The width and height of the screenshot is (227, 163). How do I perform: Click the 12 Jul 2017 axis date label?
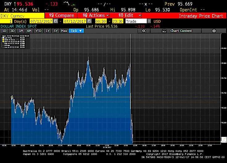(x=107, y=147)
